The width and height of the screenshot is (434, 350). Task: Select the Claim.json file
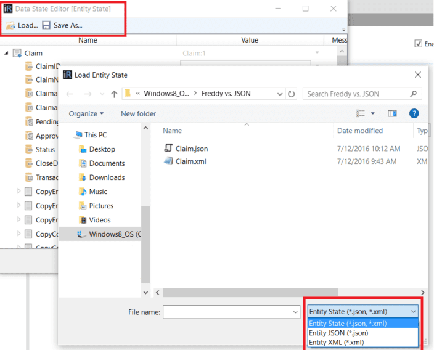pos(191,149)
